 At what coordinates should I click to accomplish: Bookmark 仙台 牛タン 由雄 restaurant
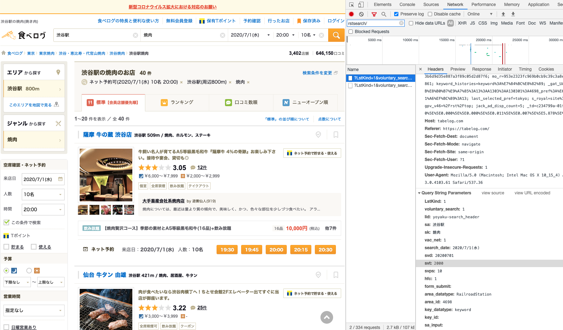click(336, 275)
